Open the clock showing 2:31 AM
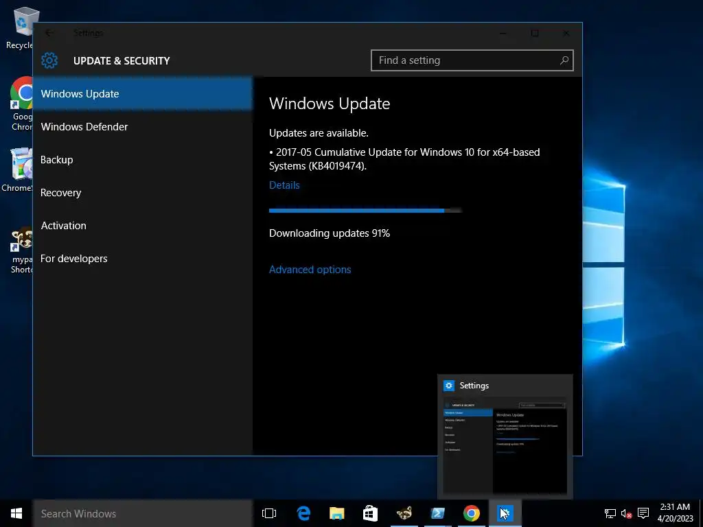 675,513
